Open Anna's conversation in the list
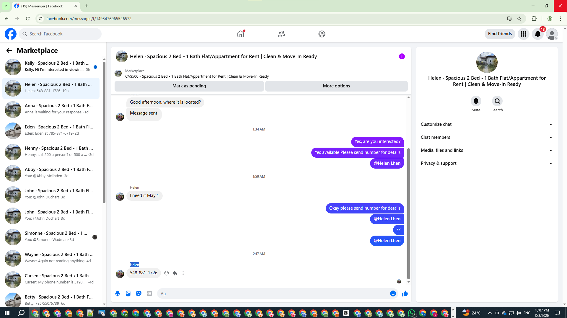567x318 pixels. click(x=51, y=109)
